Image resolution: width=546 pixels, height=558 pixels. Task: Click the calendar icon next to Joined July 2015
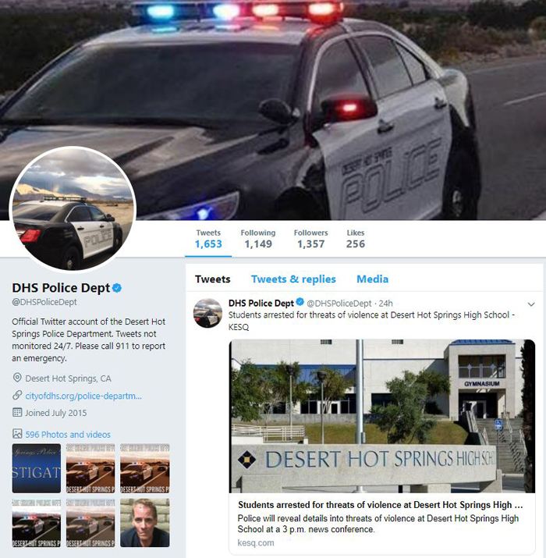pyautogui.click(x=17, y=412)
